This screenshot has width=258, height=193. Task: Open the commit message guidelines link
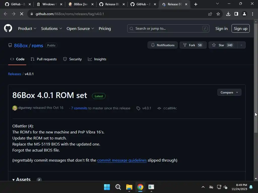pos(122,160)
